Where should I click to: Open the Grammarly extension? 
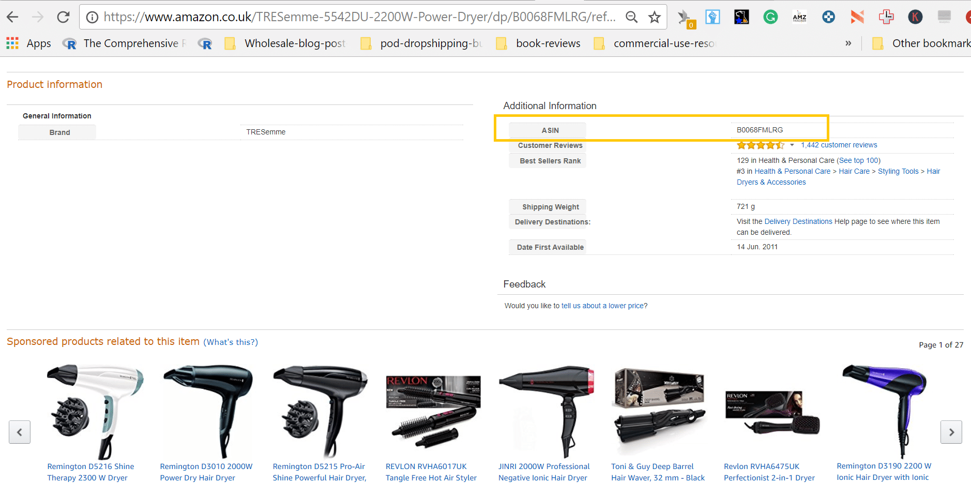pyautogui.click(x=770, y=17)
